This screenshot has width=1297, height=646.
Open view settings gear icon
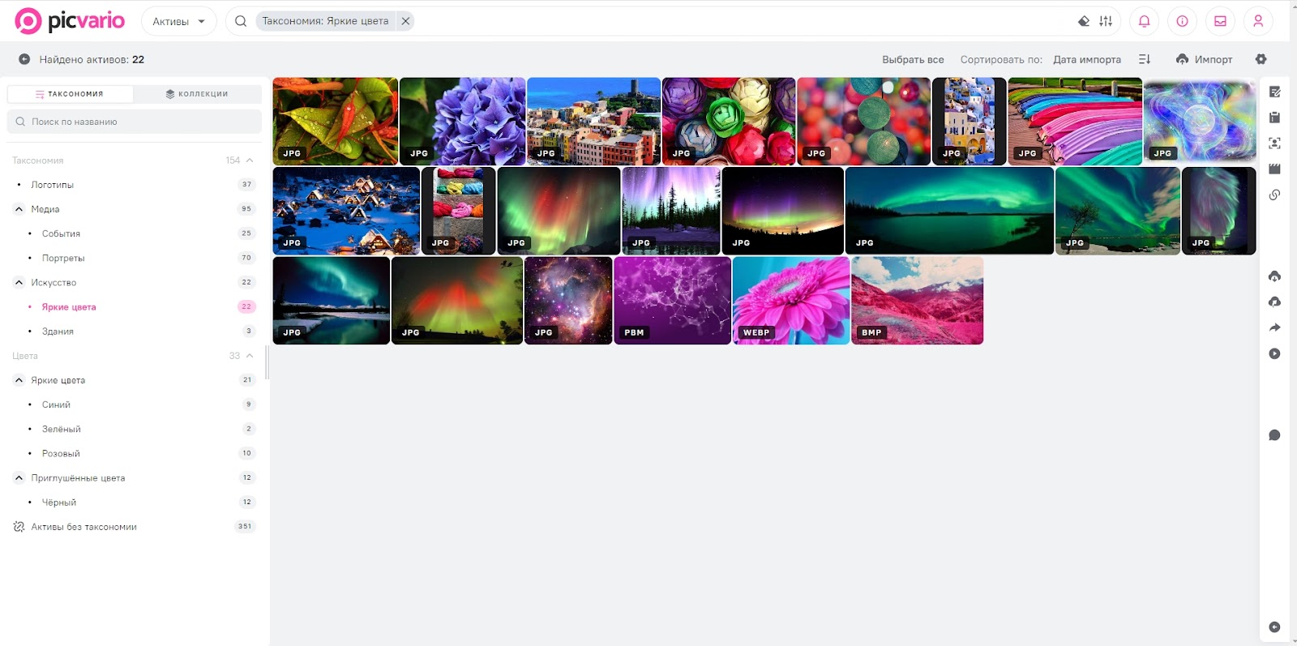coord(1261,59)
